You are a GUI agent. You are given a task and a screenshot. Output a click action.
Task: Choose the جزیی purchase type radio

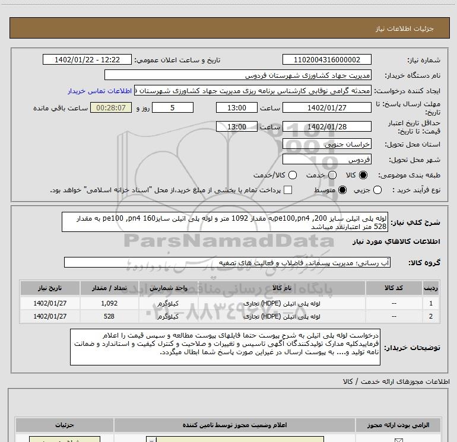point(377,190)
